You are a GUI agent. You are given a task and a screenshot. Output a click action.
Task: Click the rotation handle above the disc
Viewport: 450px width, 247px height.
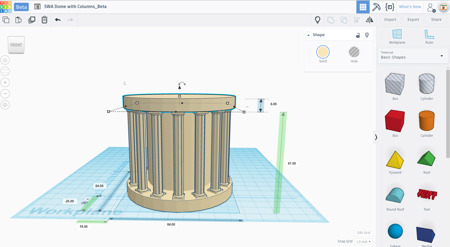point(182,84)
